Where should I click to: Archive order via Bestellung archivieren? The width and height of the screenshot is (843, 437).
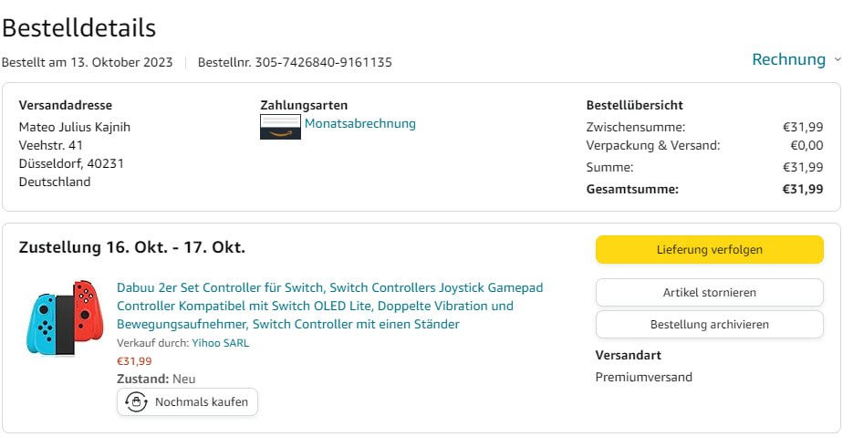point(709,324)
